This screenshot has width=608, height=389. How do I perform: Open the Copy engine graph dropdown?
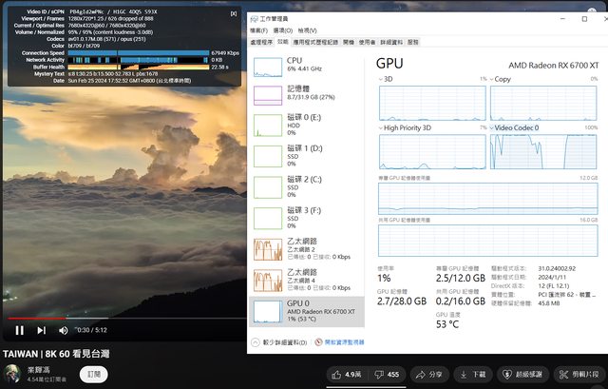click(x=494, y=78)
